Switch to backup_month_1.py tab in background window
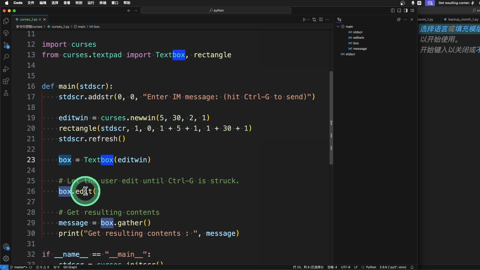 coord(461,19)
